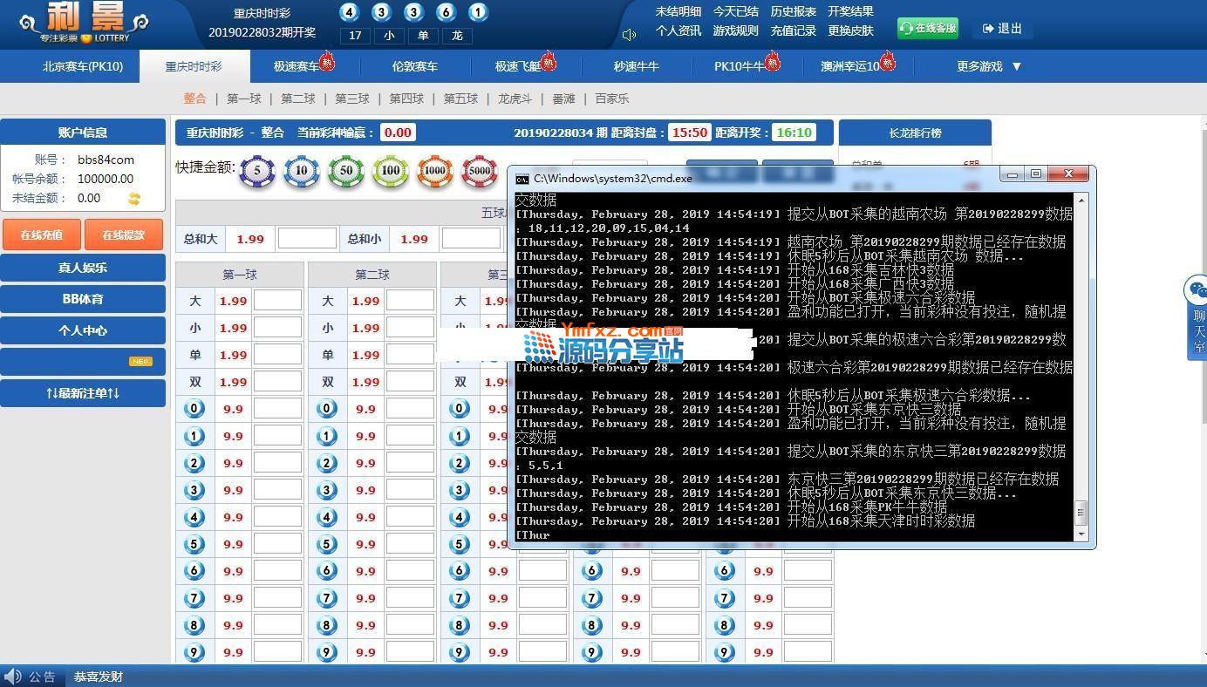Select ball number 0 in 第一球 column
The image size is (1207, 687).
click(x=194, y=408)
